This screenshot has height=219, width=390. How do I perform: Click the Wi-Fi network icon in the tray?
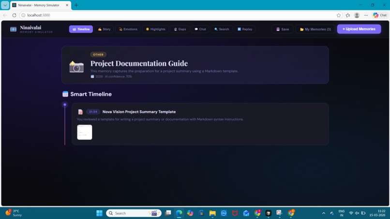pos(351,213)
